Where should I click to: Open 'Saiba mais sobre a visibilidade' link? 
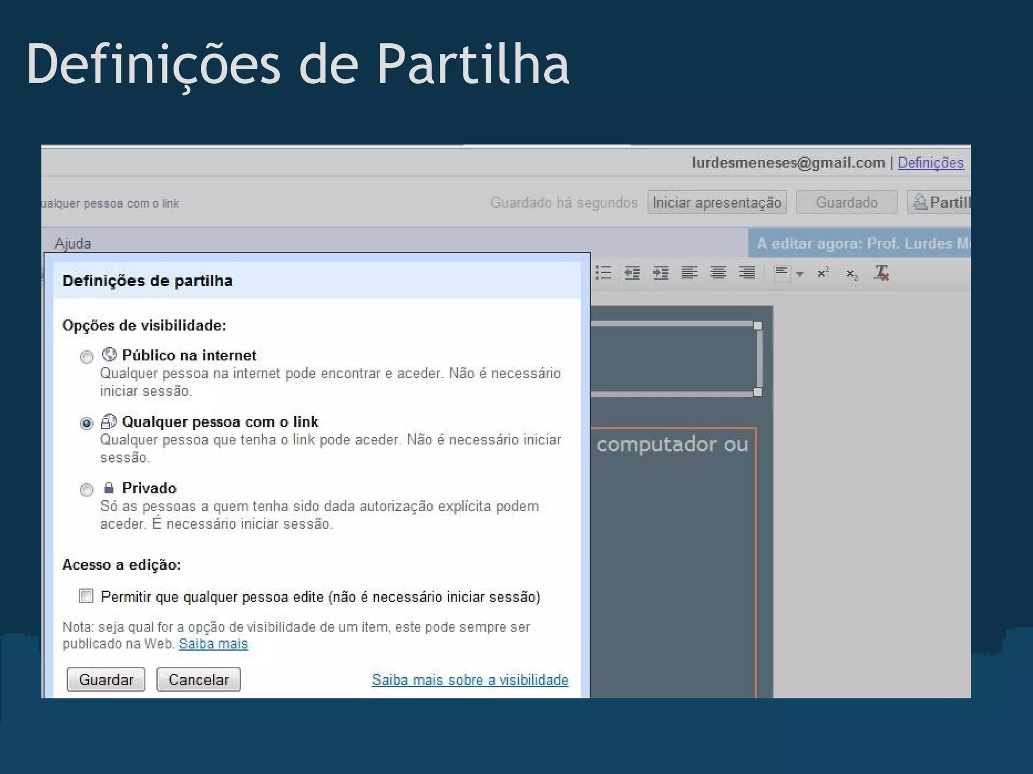click(470, 680)
